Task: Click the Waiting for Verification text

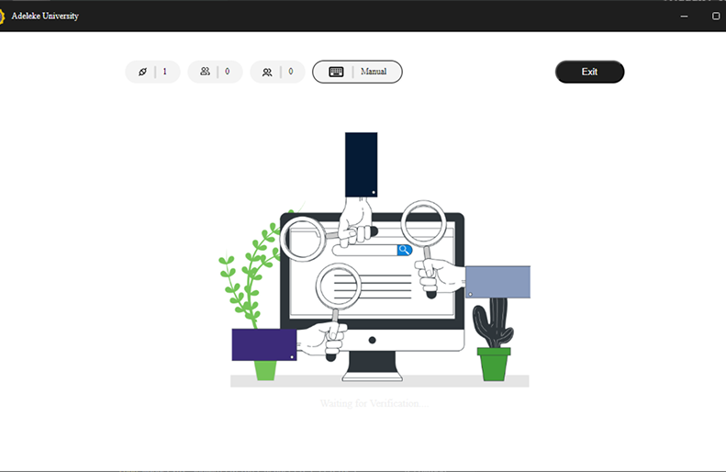Action: coord(374,403)
